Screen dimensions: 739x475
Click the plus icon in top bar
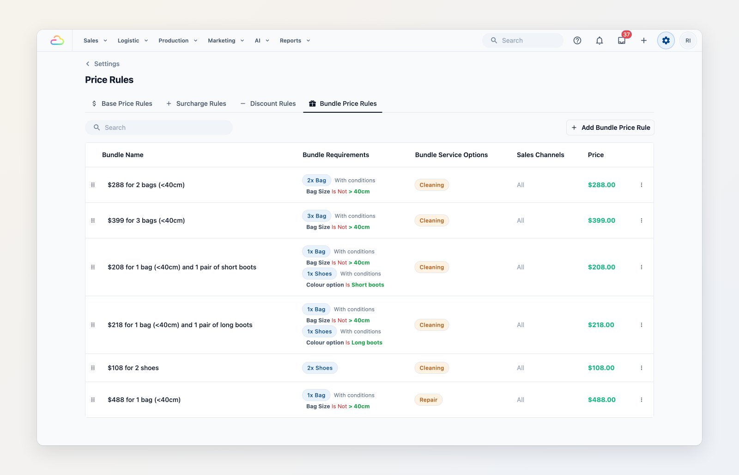coord(644,41)
